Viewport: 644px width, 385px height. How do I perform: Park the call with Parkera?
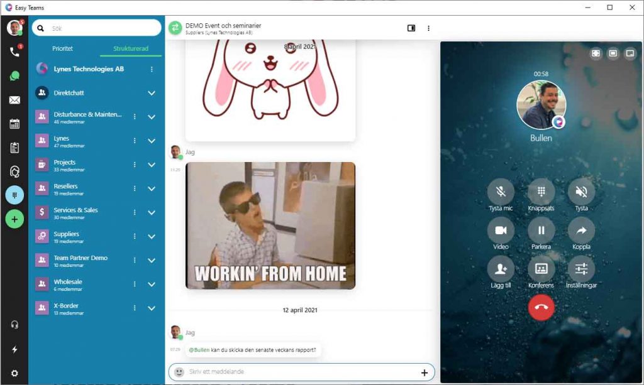click(x=541, y=230)
